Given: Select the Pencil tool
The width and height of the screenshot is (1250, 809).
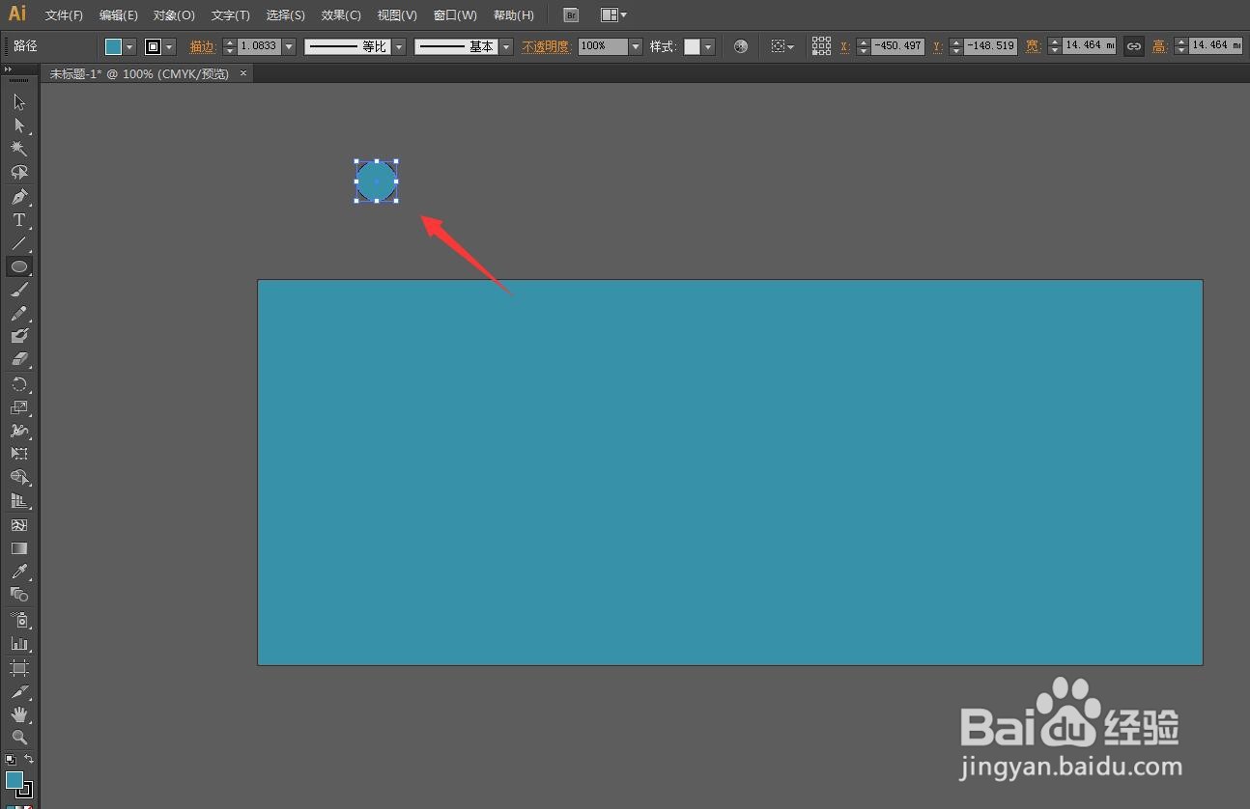Looking at the screenshot, I should (x=19, y=313).
